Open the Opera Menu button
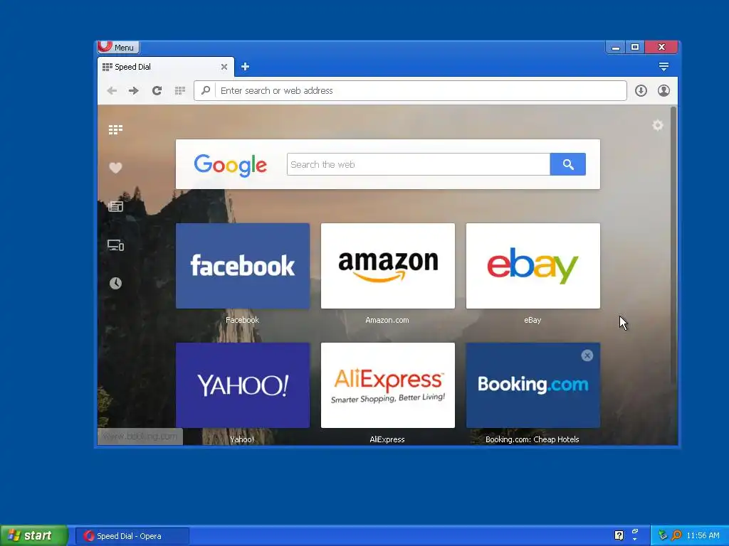729x546 pixels. (118, 47)
